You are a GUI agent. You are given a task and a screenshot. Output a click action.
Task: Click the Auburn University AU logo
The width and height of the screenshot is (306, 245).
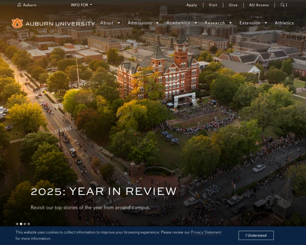(x=17, y=23)
